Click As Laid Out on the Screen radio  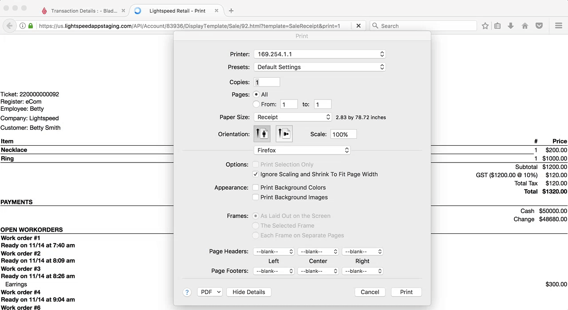[256, 216]
